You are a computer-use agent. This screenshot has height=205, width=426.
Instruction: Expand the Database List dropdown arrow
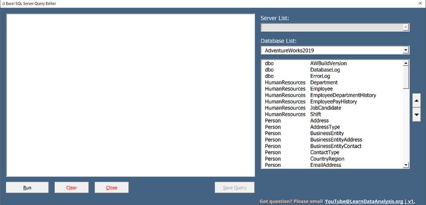(406, 50)
